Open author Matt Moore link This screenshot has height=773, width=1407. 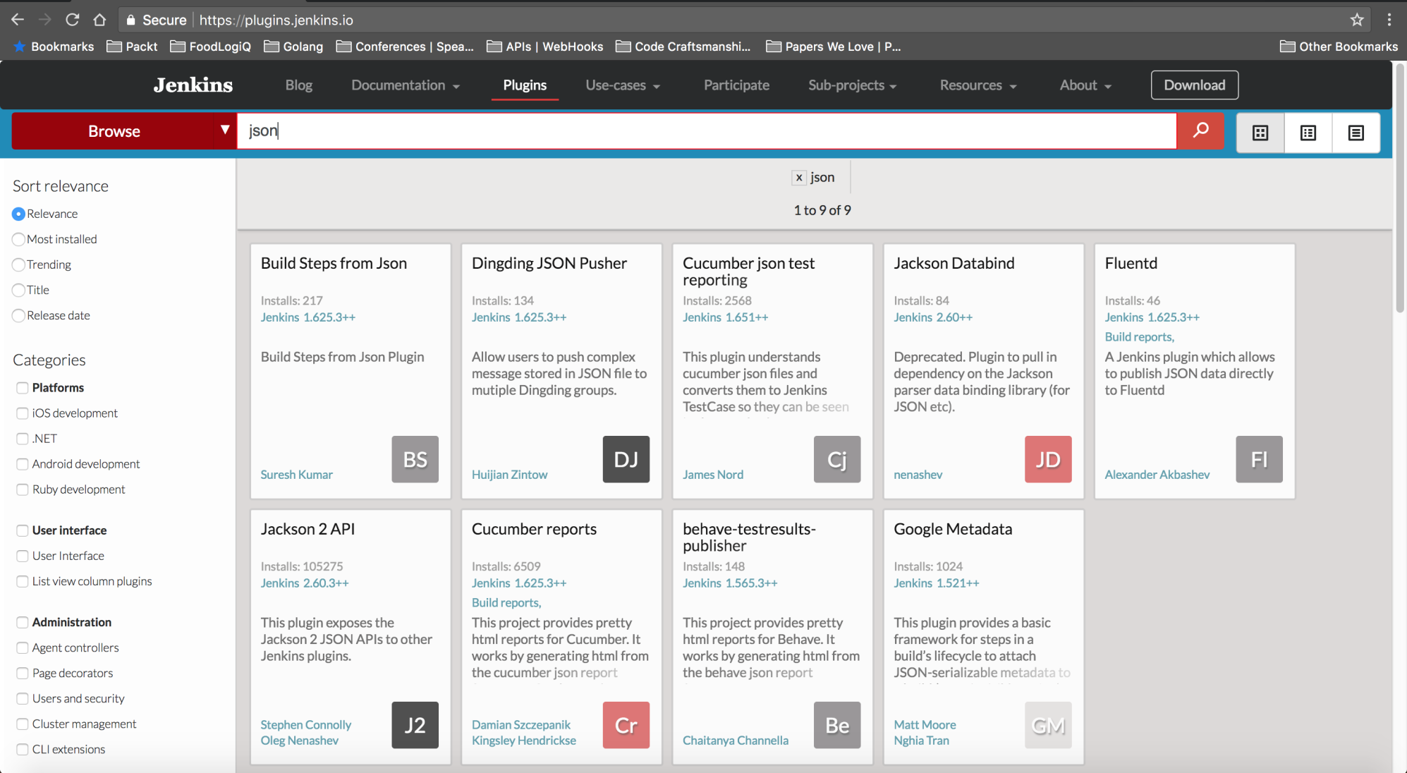[x=925, y=725]
